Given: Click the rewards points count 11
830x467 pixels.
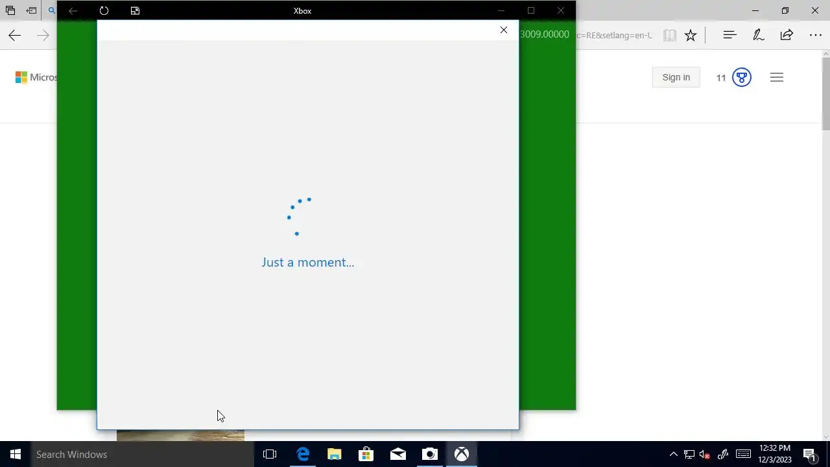Looking at the screenshot, I should tap(721, 78).
